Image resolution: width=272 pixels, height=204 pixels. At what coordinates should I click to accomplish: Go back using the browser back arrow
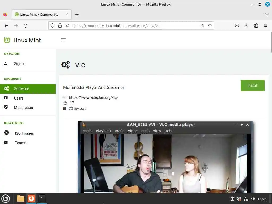click(x=6, y=26)
